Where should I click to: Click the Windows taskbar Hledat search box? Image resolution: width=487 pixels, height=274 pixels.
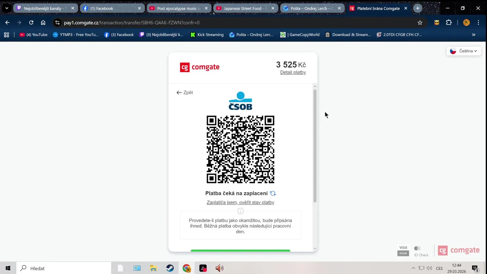tap(64, 268)
